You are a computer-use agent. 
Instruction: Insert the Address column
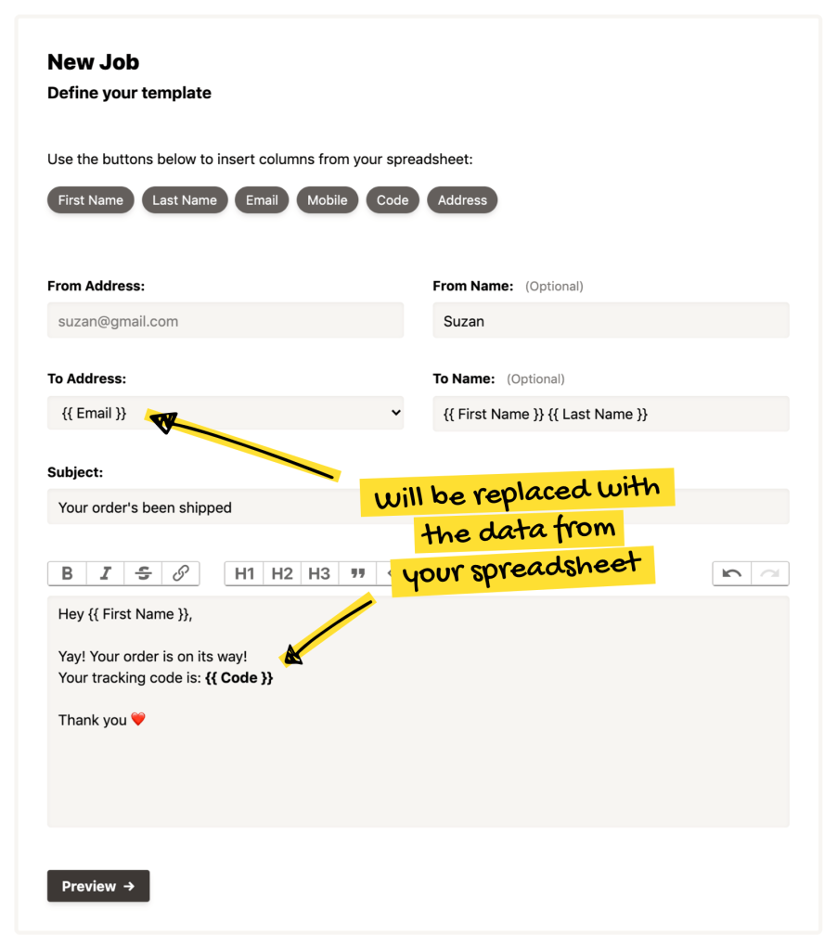click(462, 199)
